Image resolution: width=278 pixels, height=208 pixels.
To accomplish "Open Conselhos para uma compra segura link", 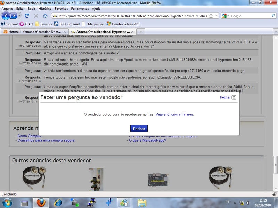I will (x=46, y=140).
